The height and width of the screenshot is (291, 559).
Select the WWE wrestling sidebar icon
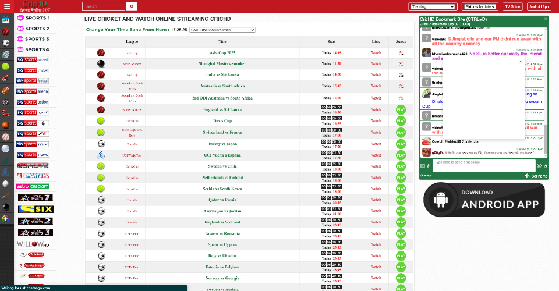coord(6,102)
